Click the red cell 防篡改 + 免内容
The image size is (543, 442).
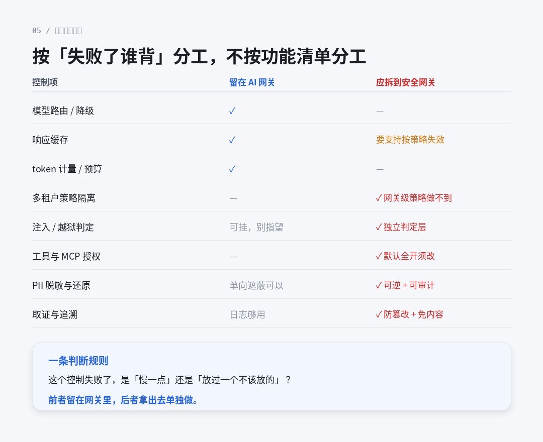point(410,314)
